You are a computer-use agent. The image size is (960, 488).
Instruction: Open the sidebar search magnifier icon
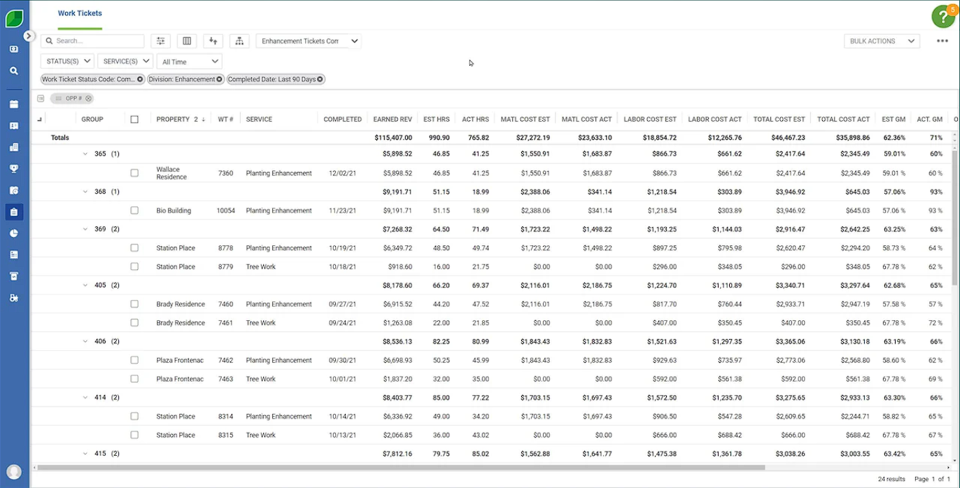[x=14, y=71]
